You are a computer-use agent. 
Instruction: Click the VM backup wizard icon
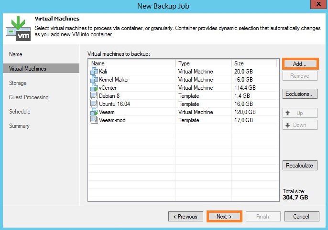click(x=18, y=29)
